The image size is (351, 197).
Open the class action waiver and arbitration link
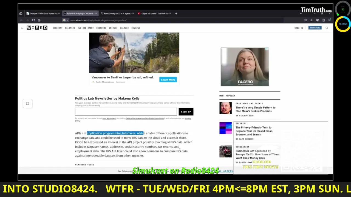145,118
